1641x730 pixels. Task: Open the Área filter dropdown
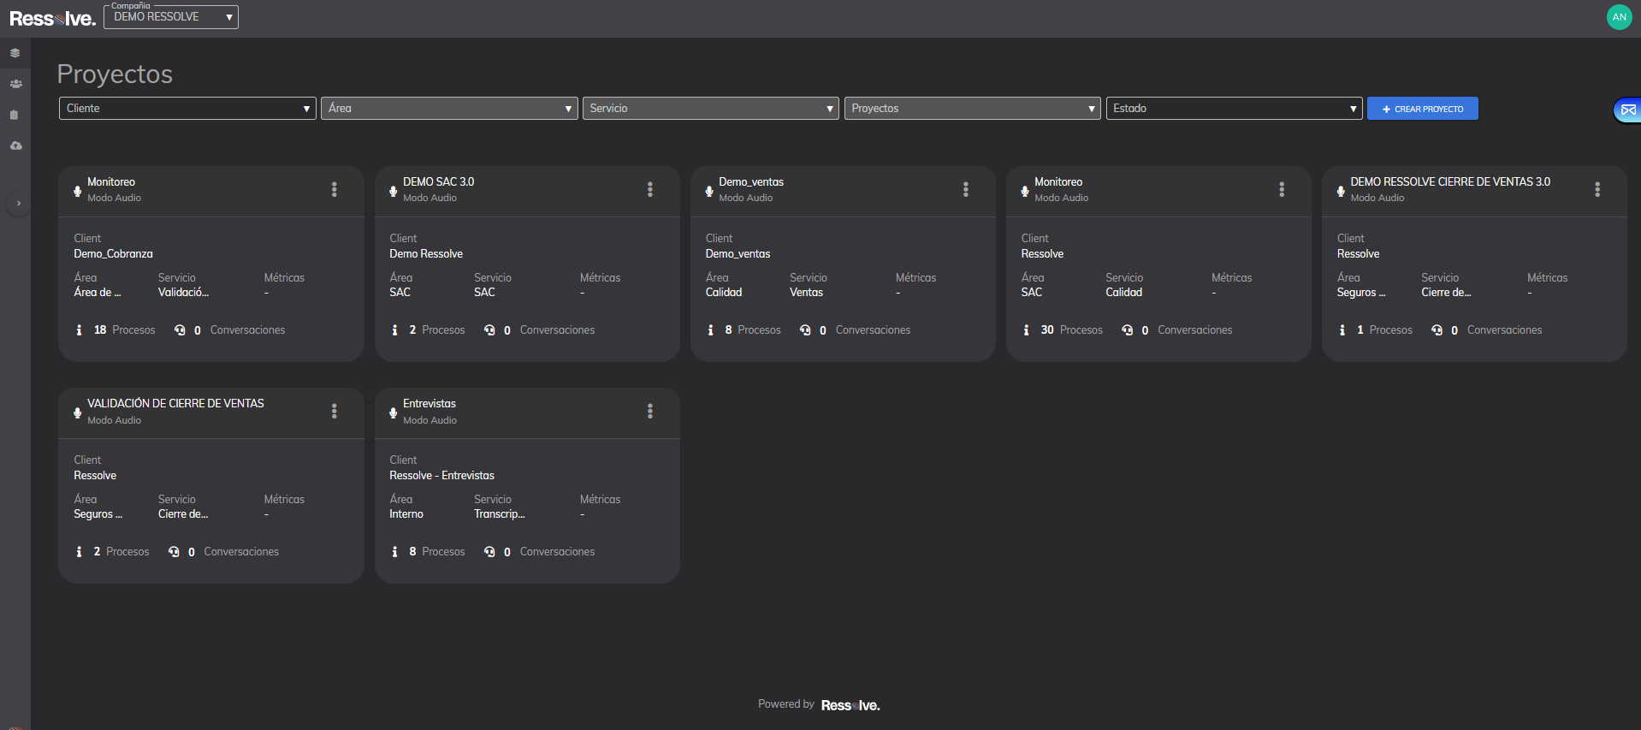click(449, 109)
